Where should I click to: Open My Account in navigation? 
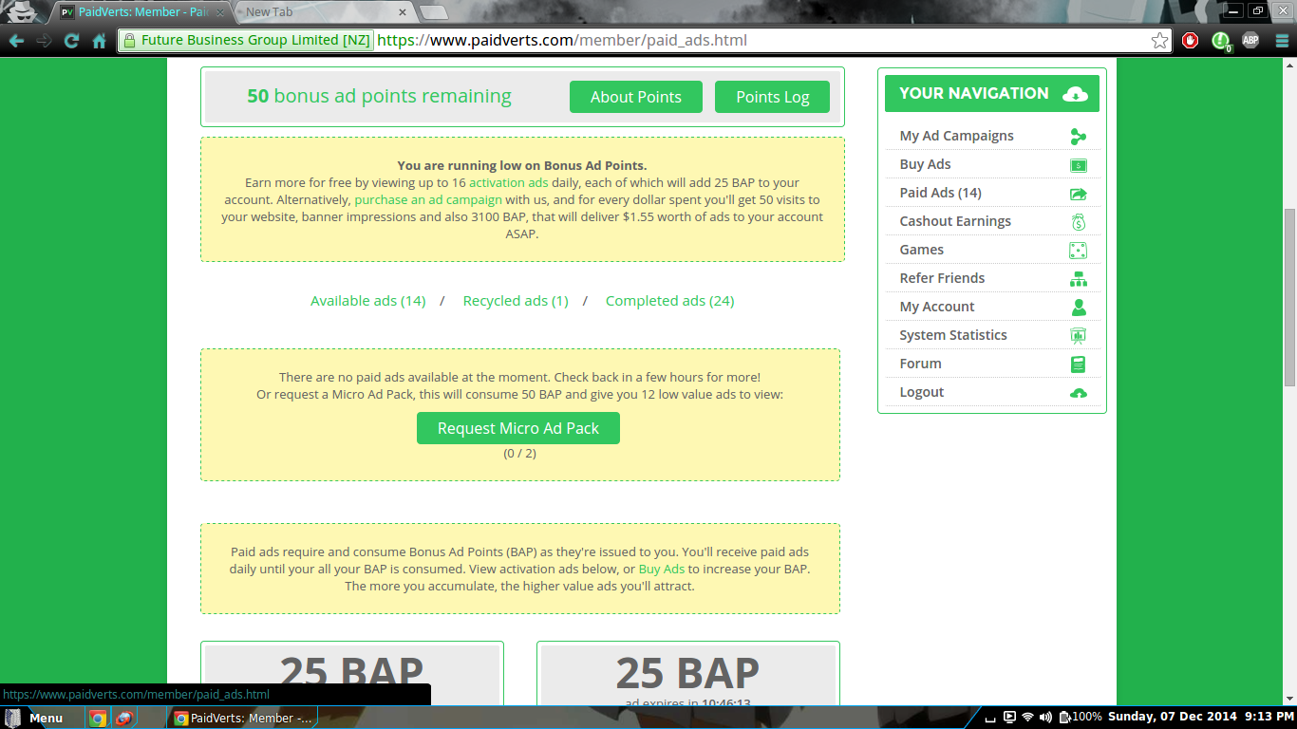(936, 307)
